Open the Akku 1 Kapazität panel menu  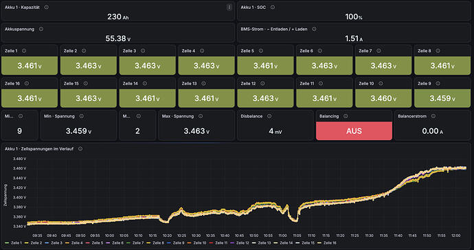tap(229, 8)
